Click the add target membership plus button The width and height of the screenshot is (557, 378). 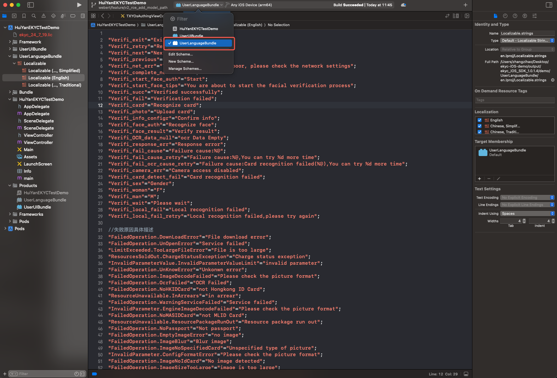click(x=479, y=179)
